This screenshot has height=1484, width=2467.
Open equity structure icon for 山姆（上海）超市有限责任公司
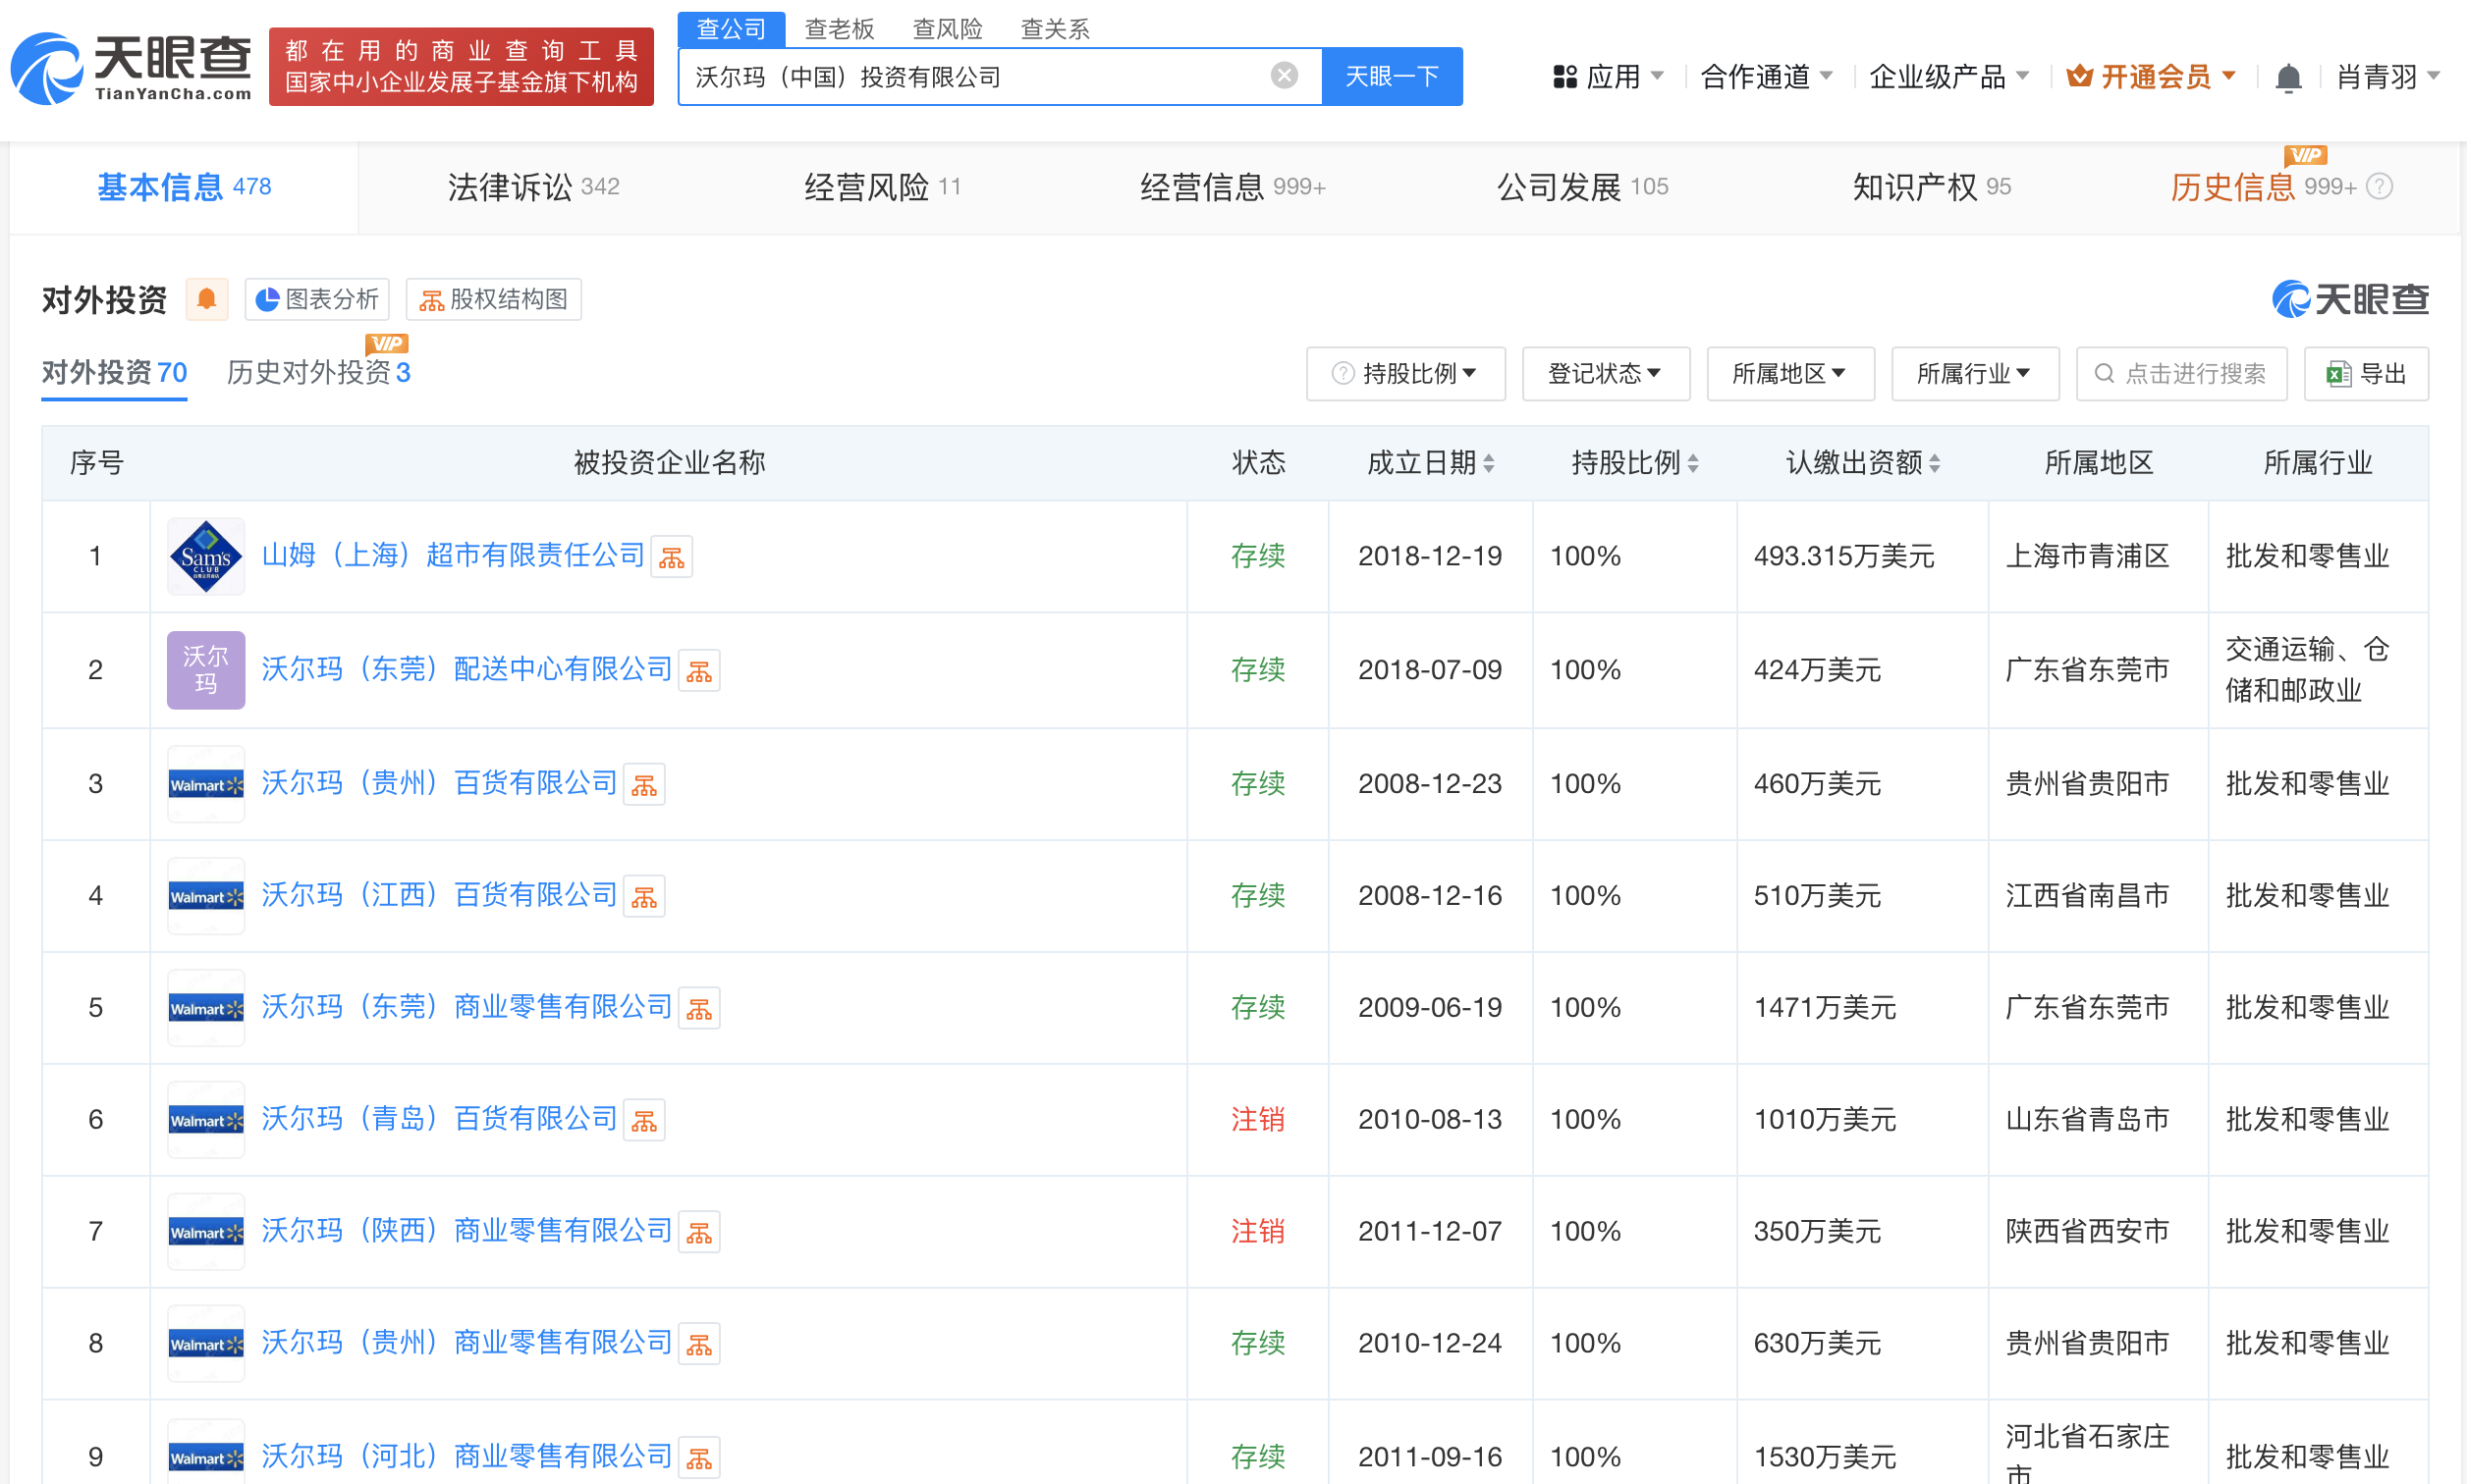[x=672, y=557]
